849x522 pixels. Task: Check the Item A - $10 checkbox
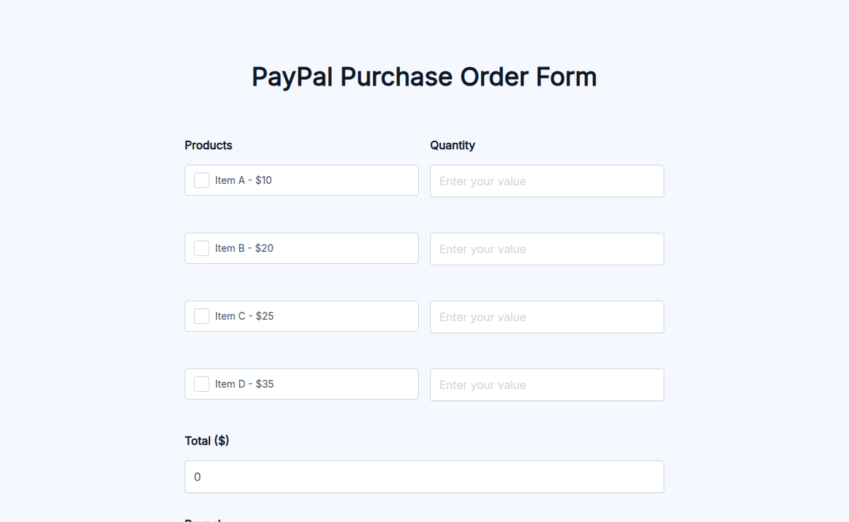[x=201, y=180]
